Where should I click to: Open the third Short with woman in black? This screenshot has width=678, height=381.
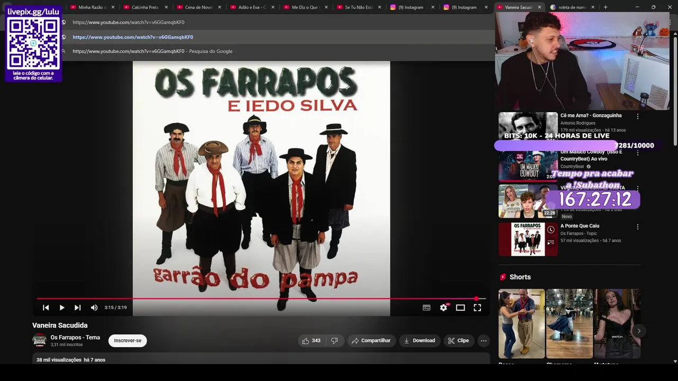click(617, 323)
